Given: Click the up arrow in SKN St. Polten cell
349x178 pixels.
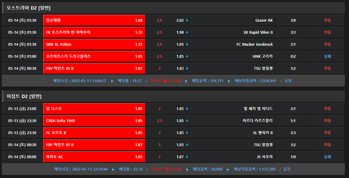Looking at the screenshot, I should tap(132, 44).
